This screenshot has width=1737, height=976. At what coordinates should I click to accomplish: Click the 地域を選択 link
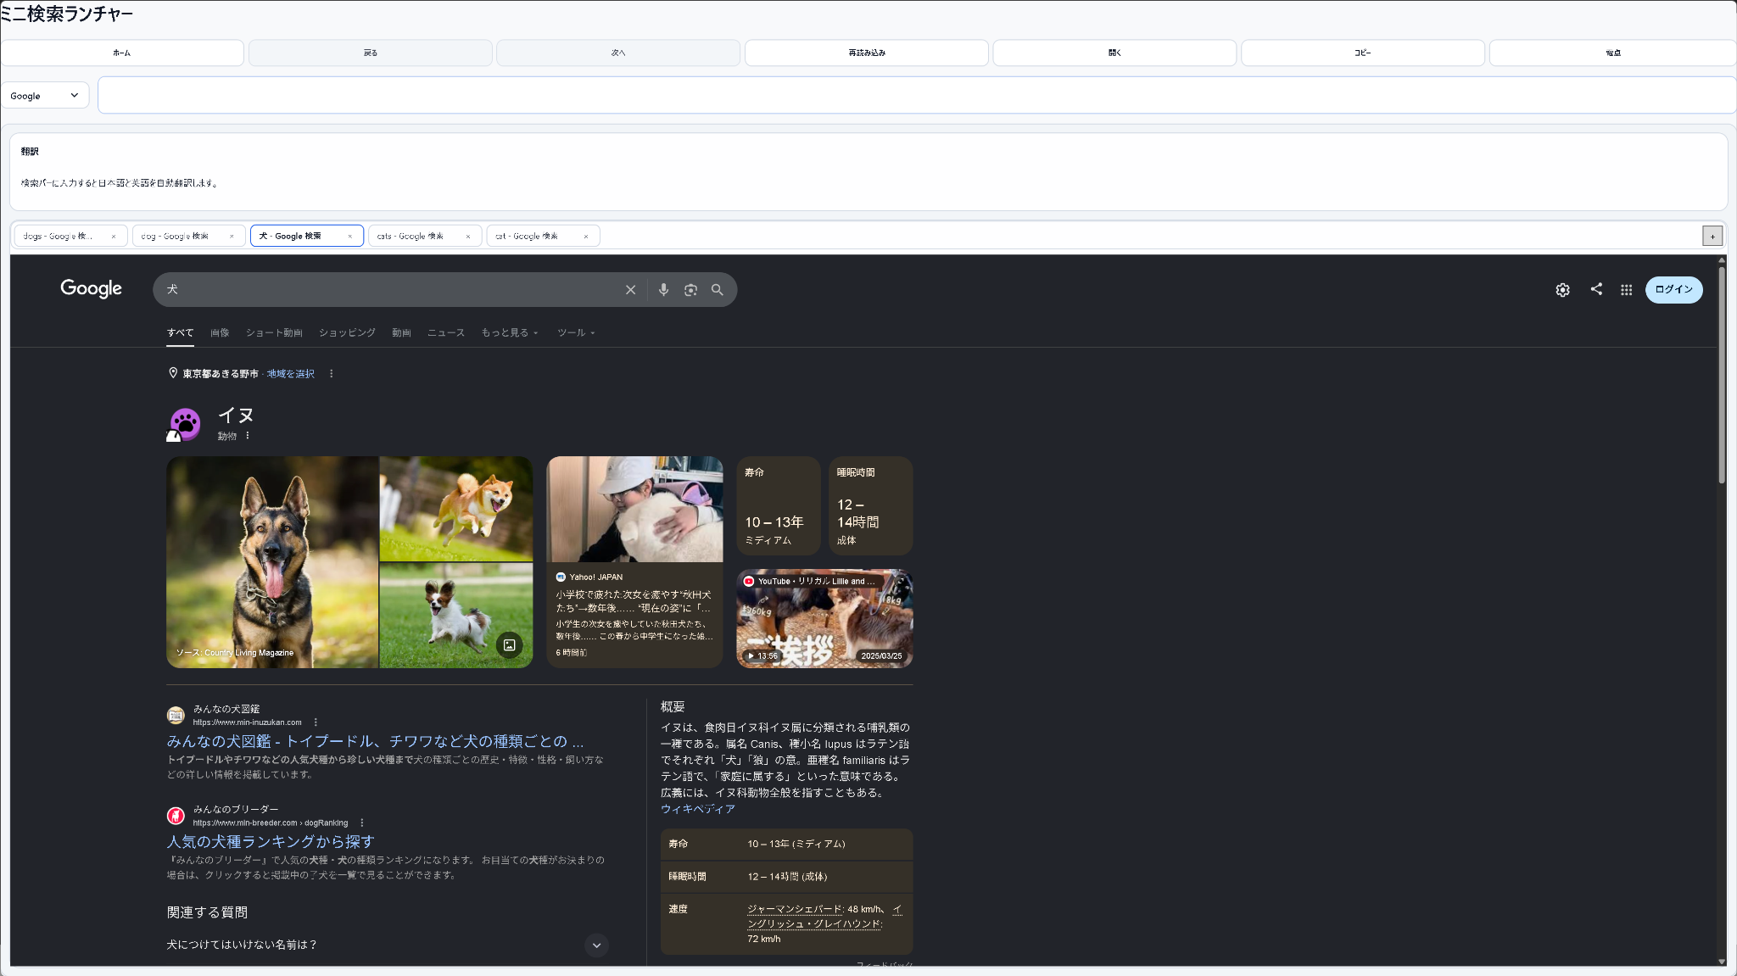pyautogui.click(x=291, y=374)
